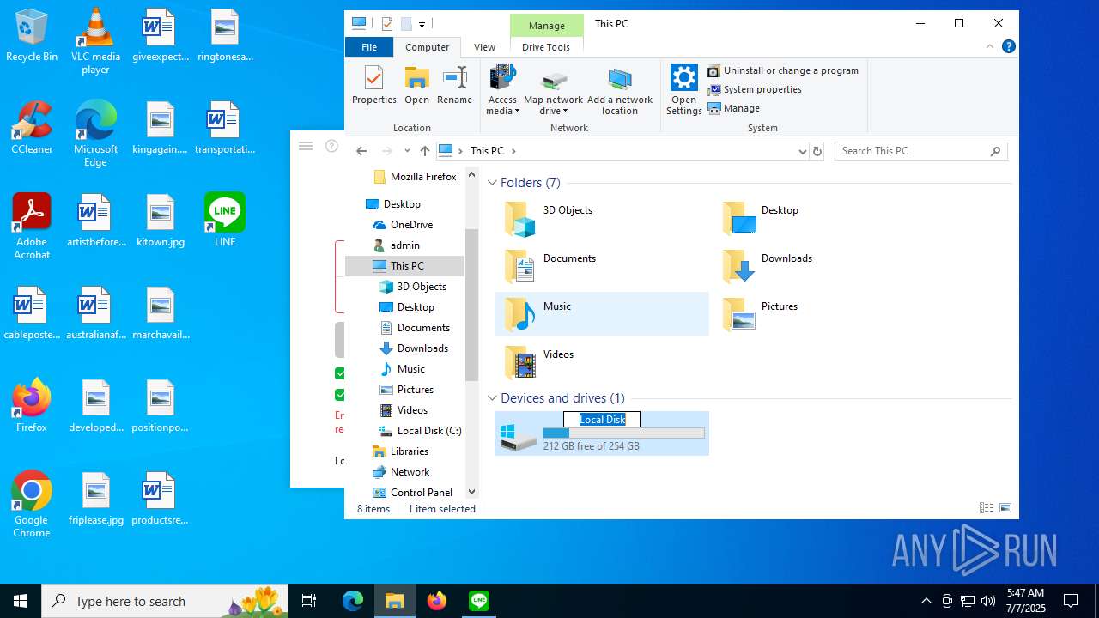Click Task View taskbar button
This screenshot has height=618, width=1099.
(309, 601)
